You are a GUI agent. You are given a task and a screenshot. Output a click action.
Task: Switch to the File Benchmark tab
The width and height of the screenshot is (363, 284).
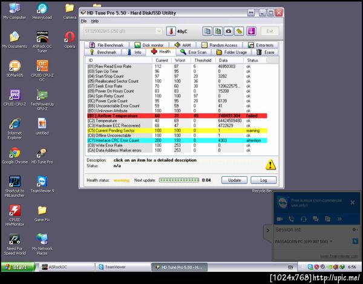tap(106, 45)
